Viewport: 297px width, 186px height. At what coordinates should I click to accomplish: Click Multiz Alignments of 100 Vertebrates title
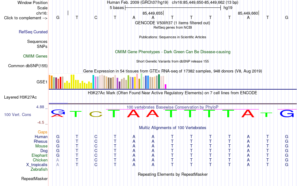(173, 128)
